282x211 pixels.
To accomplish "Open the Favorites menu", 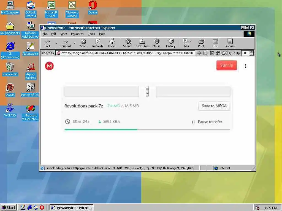I will click(x=77, y=34).
